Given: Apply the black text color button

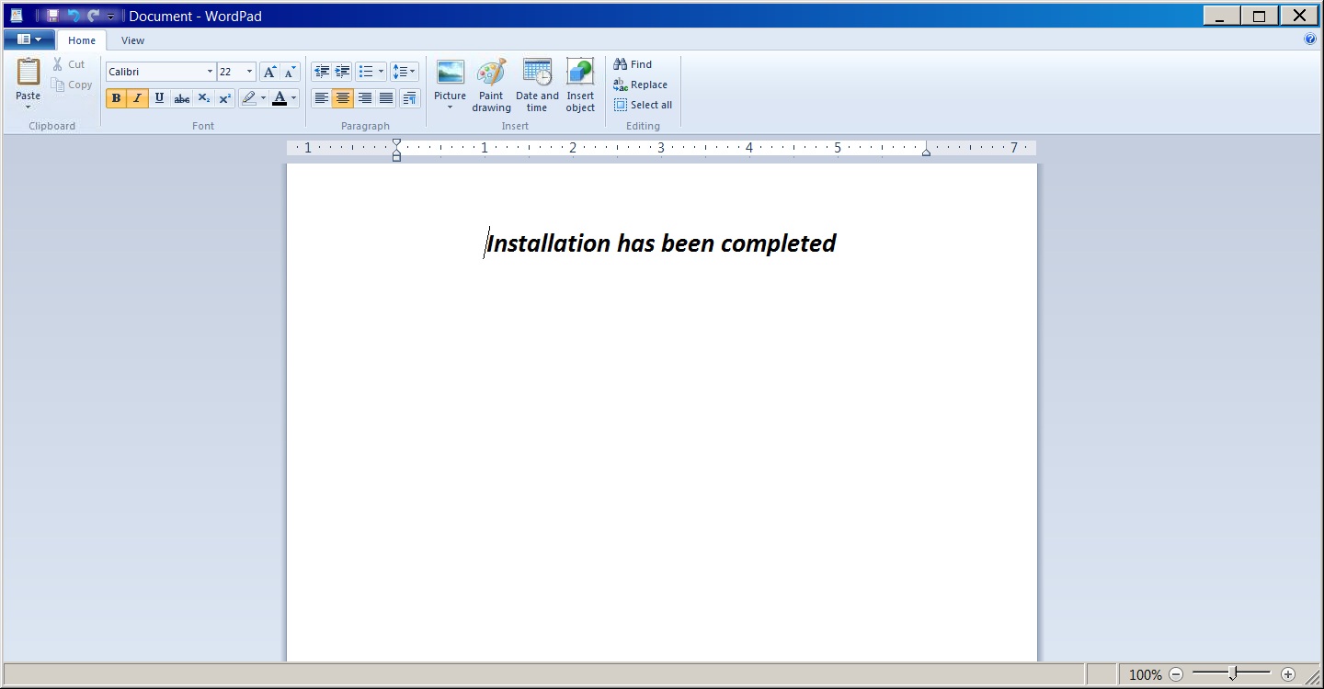Looking at the screenshot, I should click(x=280, y=98).
